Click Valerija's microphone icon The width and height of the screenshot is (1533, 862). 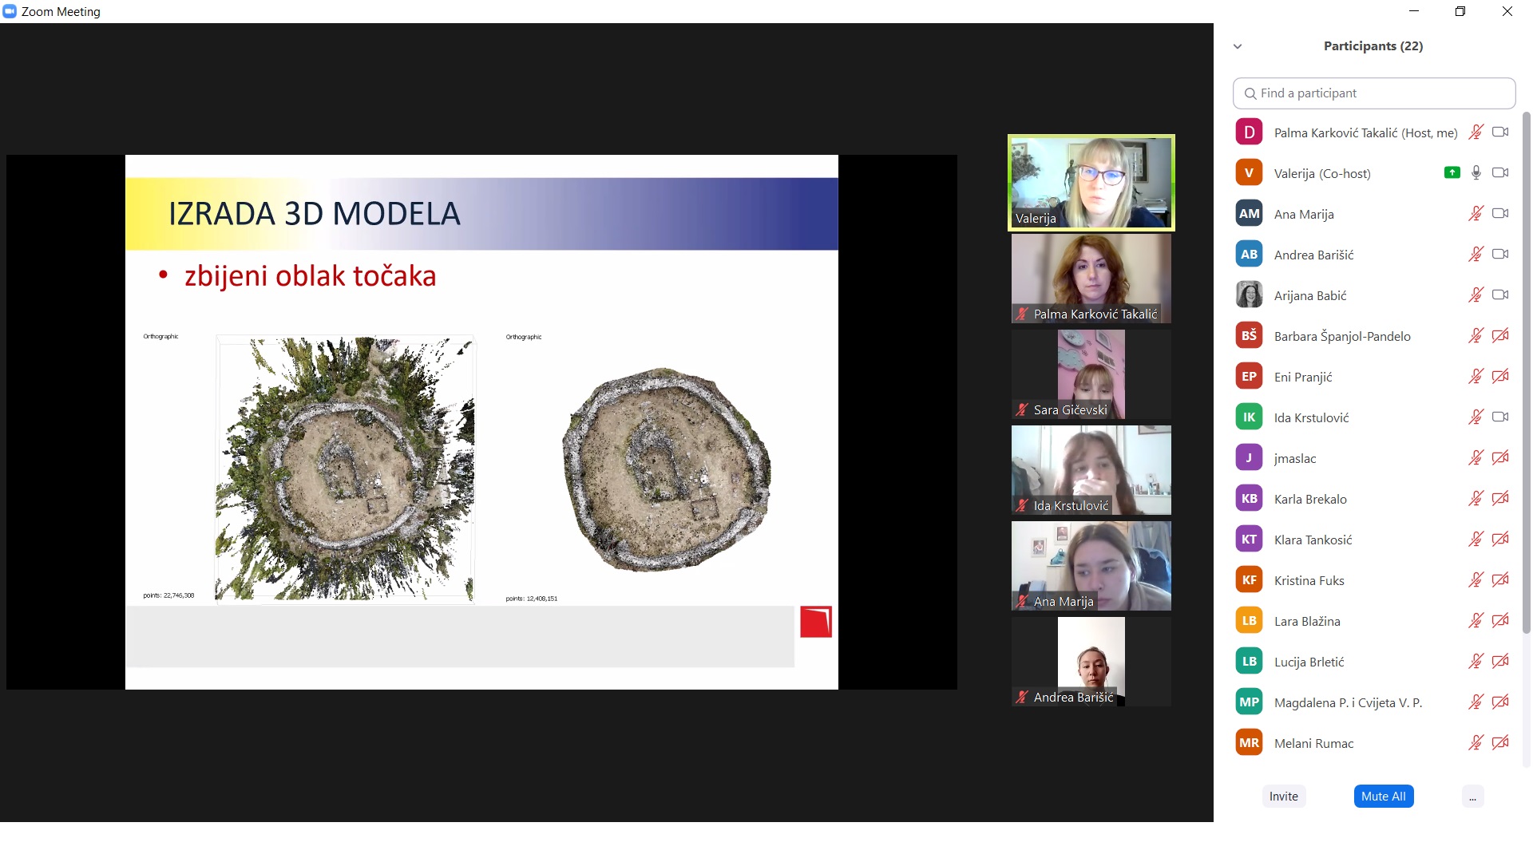(x=1476, y=172)
